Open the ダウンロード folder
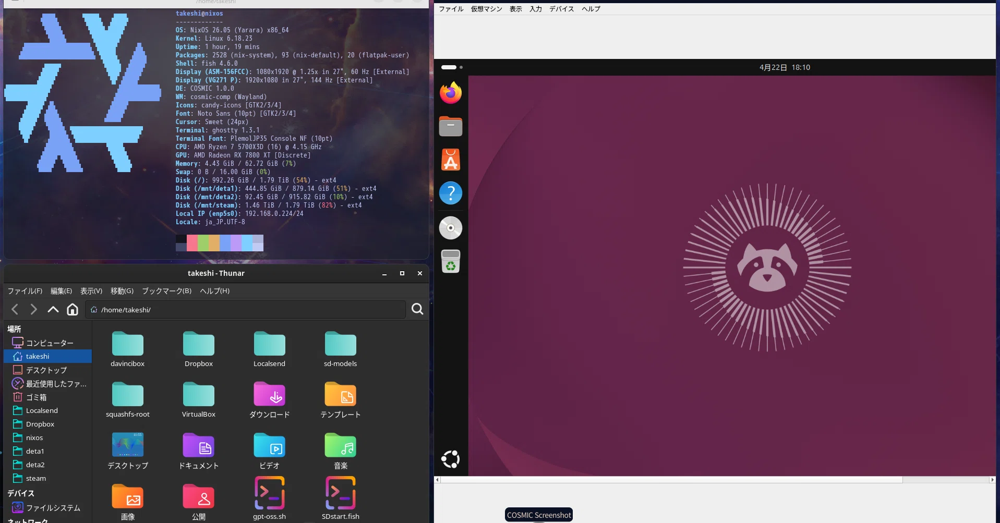 [x=270, y=400]
